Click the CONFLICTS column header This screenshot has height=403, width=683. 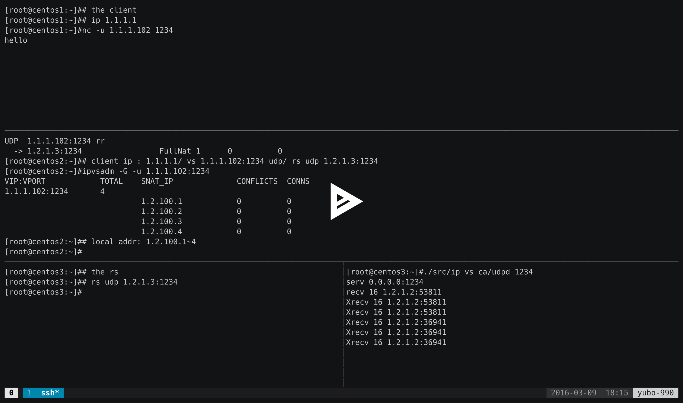[257, 181]
